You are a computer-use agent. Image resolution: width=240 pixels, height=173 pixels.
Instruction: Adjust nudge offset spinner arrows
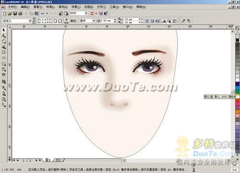point(115,21)
